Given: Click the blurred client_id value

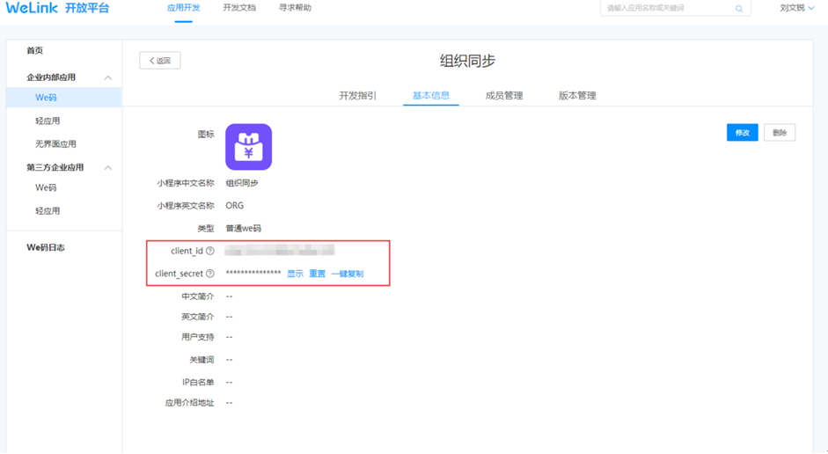Looking at the screenshot, I should pos(279,250).
